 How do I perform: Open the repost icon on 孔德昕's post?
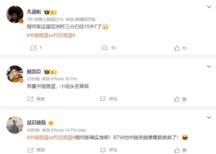pyautogui.click(x=33, y=48)
